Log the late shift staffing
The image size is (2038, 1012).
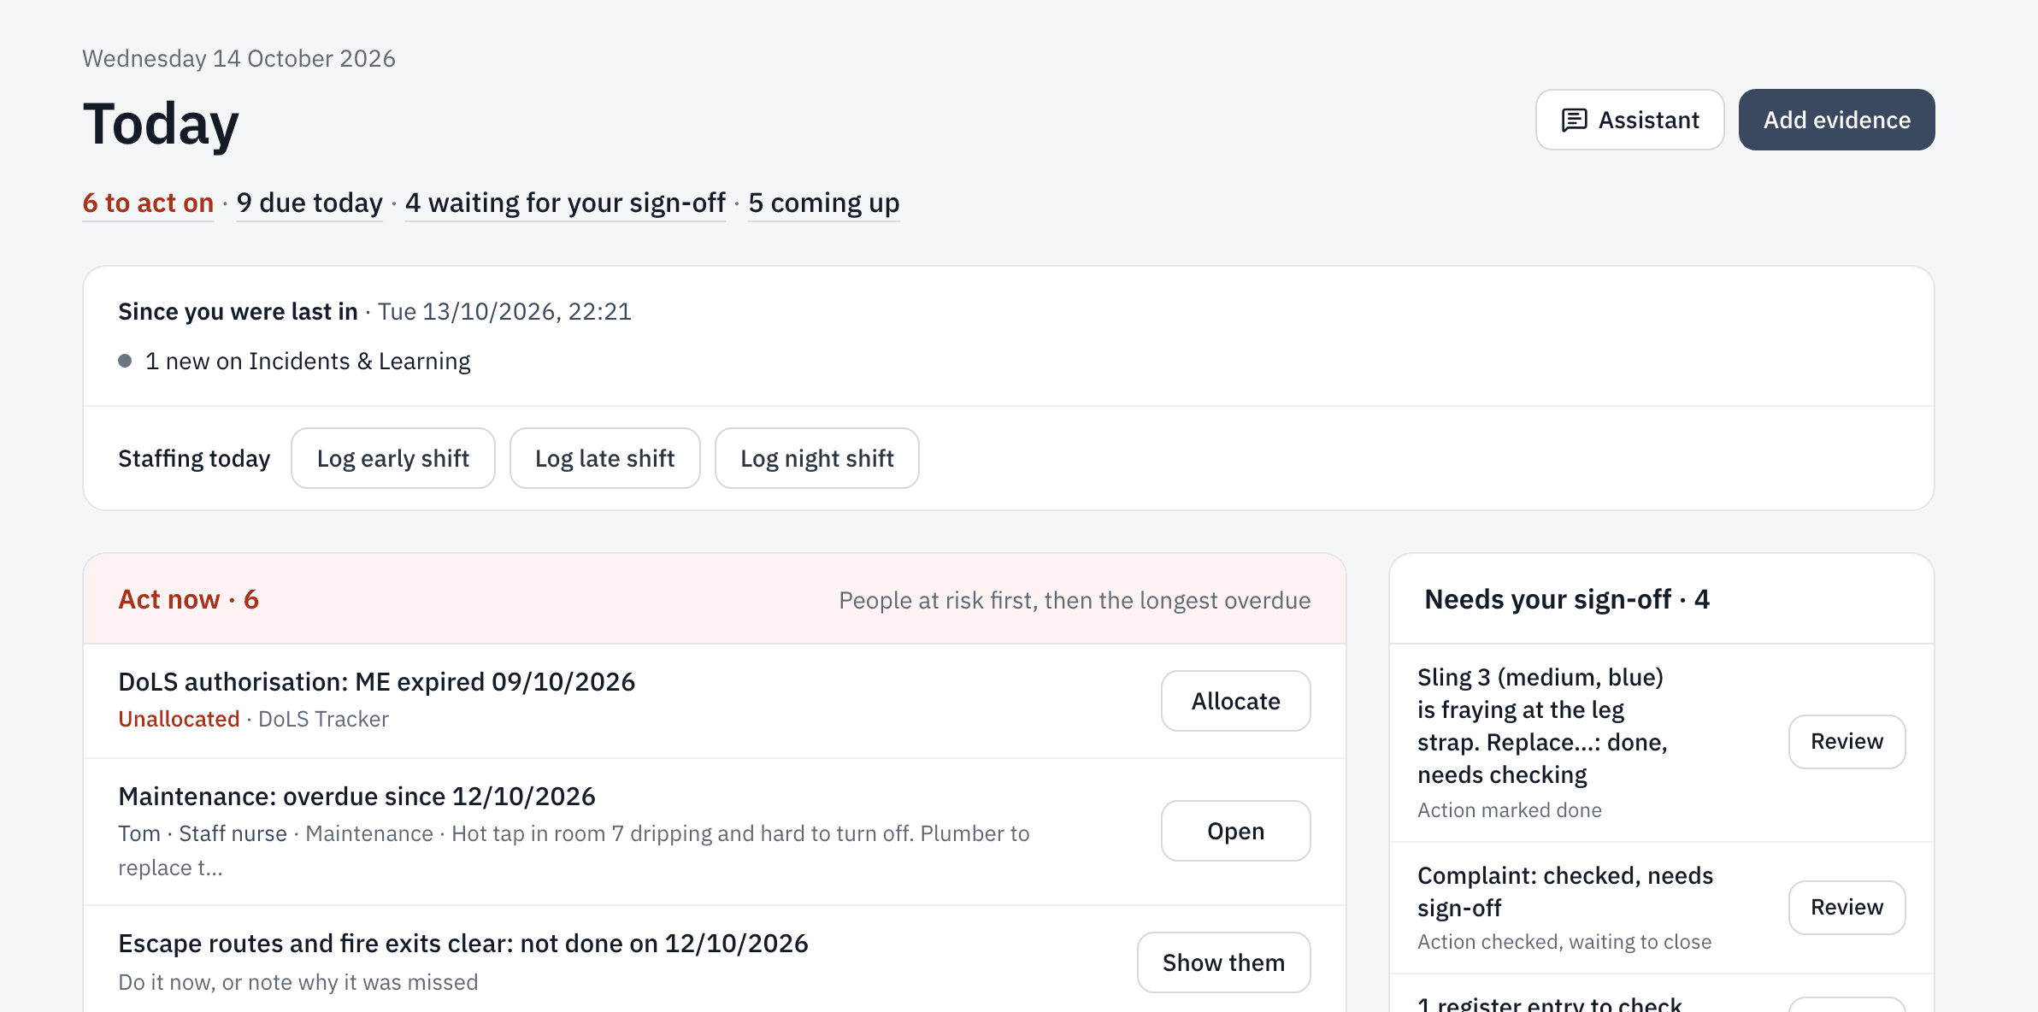click(x=605, y=458)
